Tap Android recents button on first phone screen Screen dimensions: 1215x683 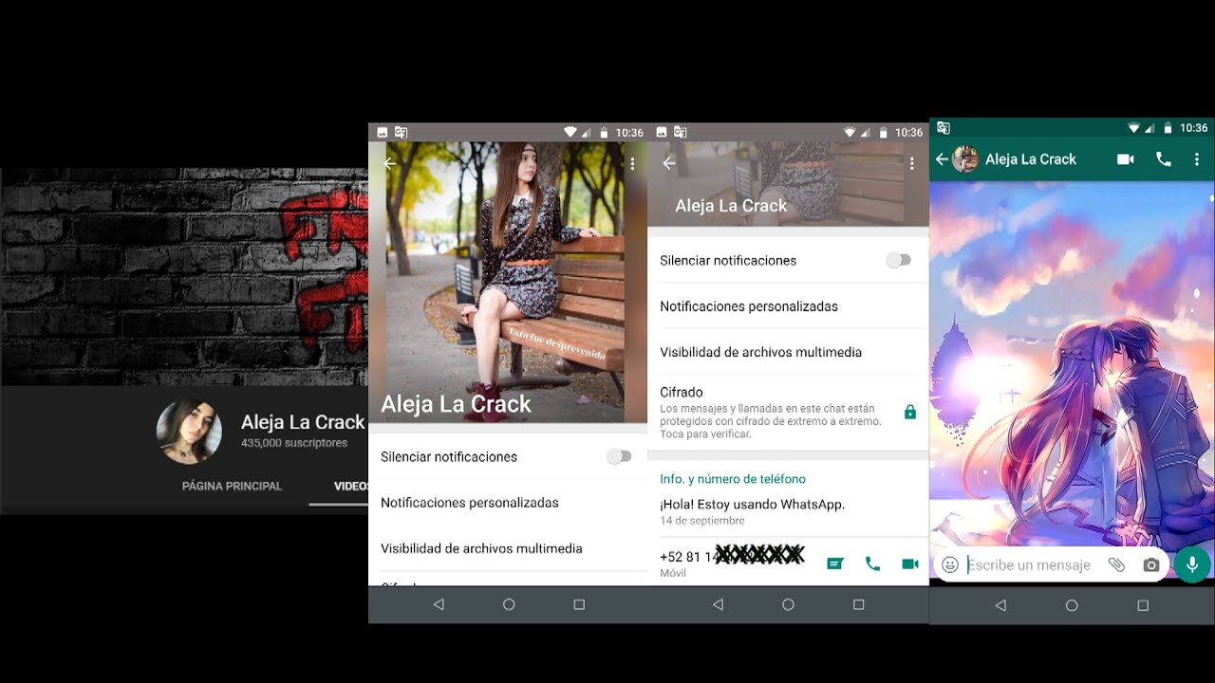click(x=579, y=604)
